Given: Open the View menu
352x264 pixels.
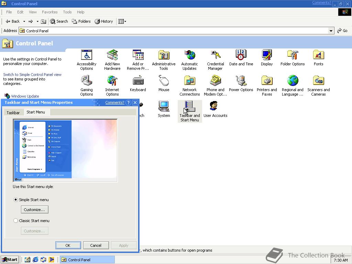Looking at the screenshot, I should point(33,12).
